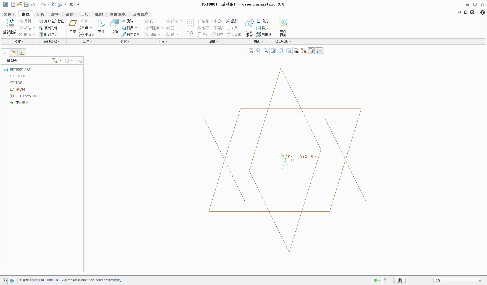Open the 基准 (Datum) dropdown
487x285 pixels.
[87, 41]
